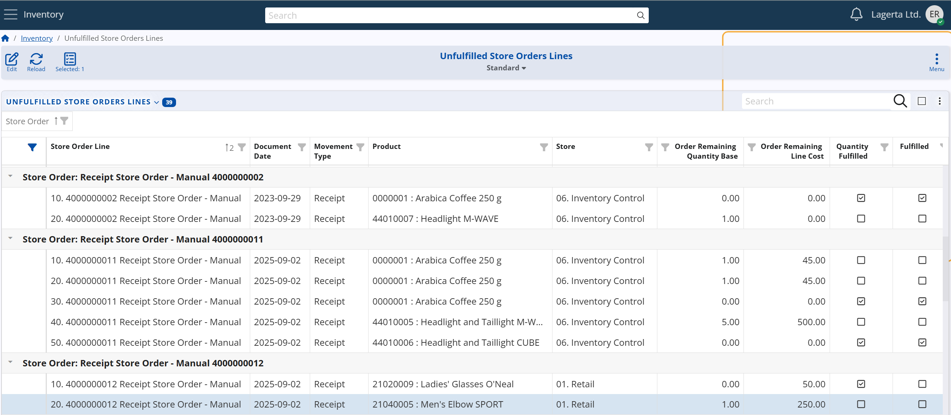Open the magnifier search icon in the list panel

tap(900, 101)
